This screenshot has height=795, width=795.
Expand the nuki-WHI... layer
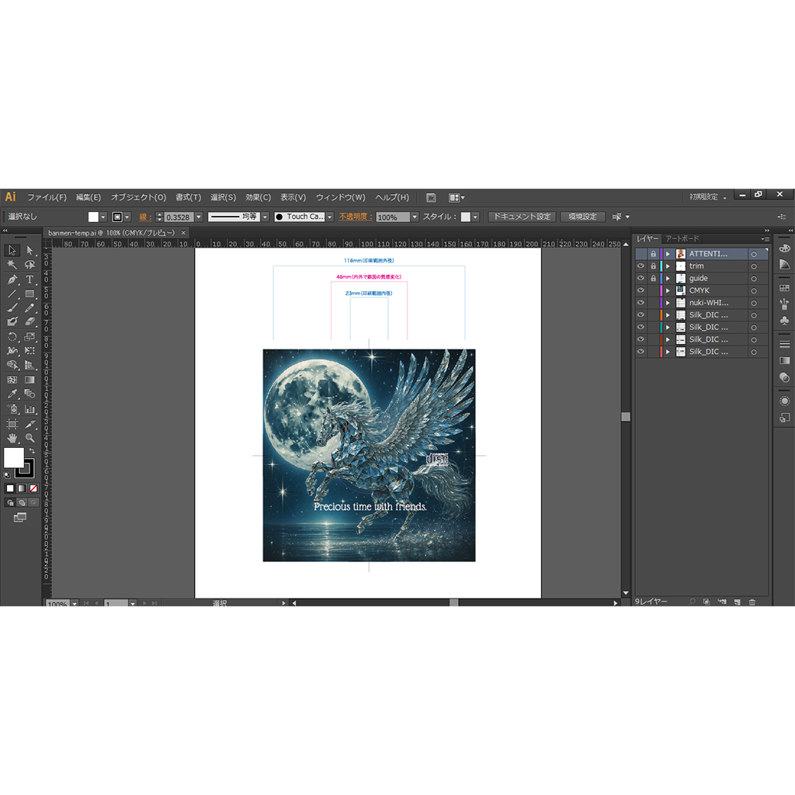pyautogui.click(x=667, y=303)
